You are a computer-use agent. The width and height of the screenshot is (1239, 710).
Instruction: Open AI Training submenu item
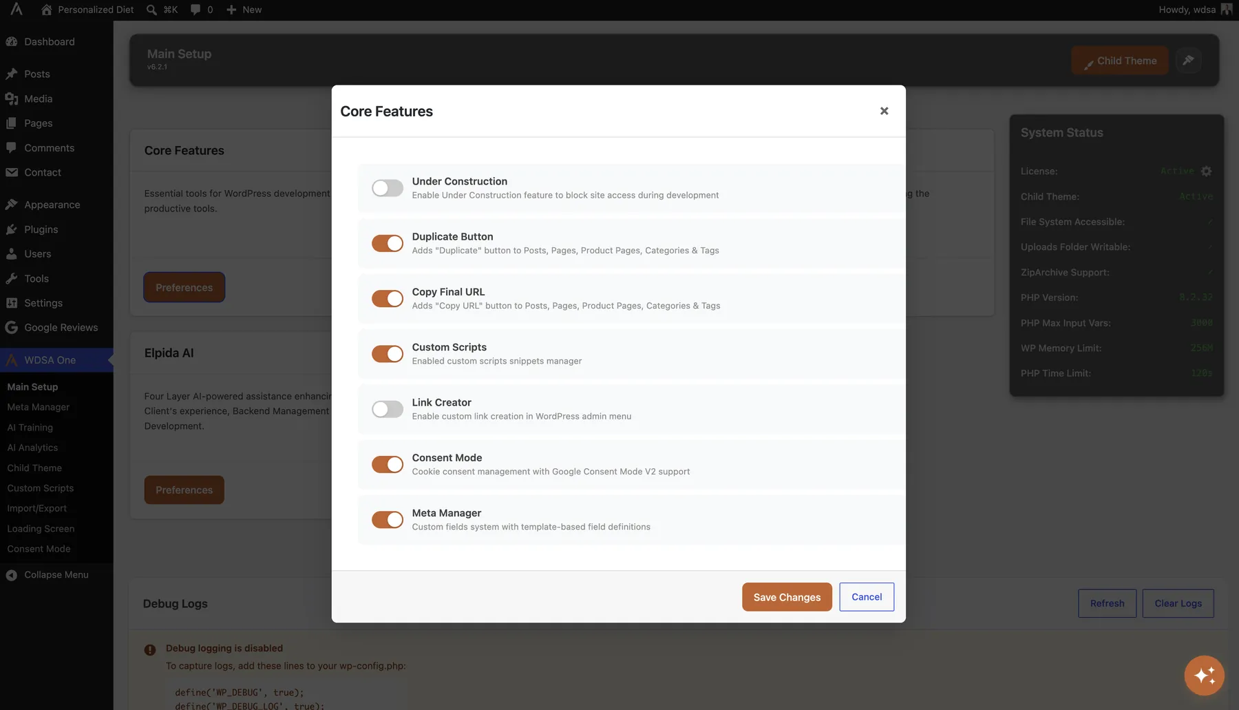pyautogui.click(x=30, y=428)
